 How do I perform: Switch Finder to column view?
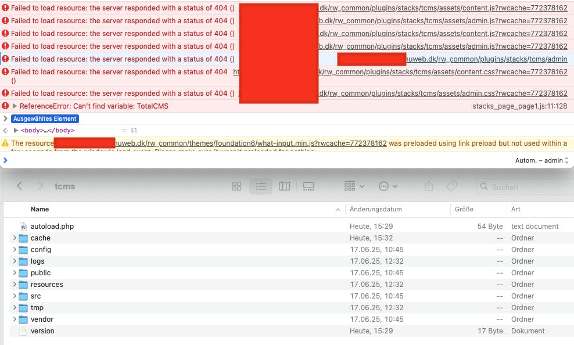(285, 186)
